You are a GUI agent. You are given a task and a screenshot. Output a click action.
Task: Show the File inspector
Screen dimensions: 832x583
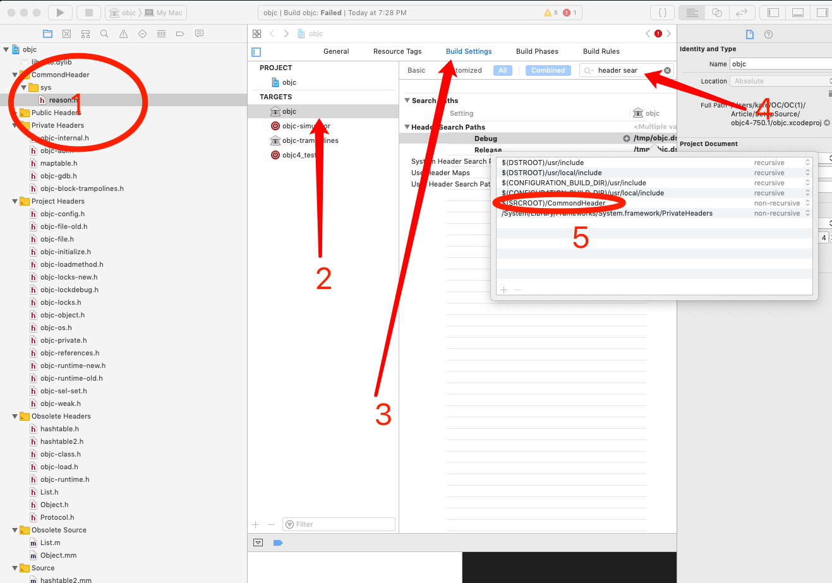coord(750,34)
